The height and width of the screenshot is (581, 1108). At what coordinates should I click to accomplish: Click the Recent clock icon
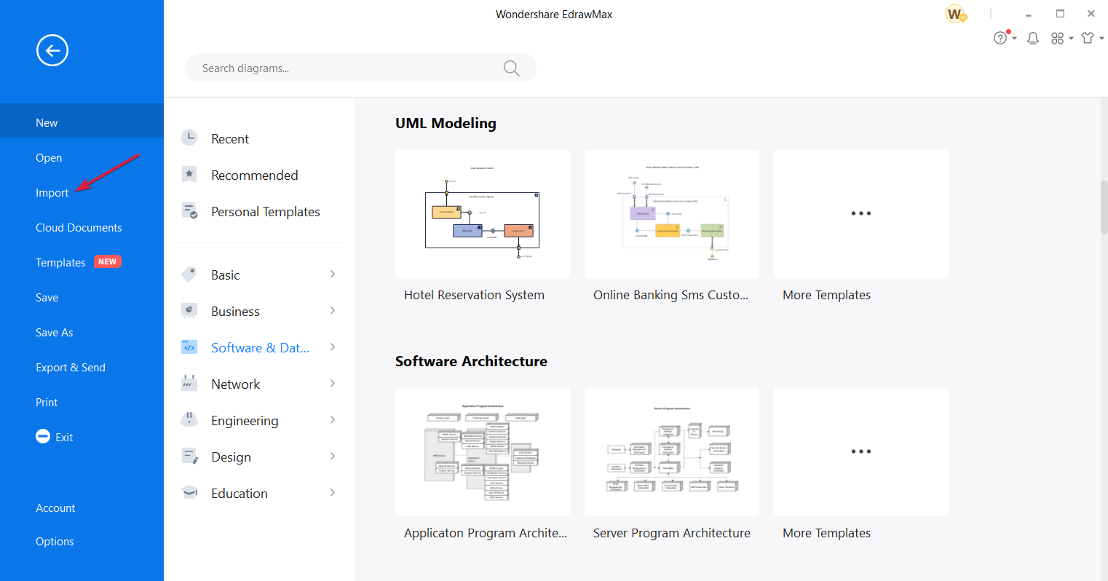pos(189,138)
